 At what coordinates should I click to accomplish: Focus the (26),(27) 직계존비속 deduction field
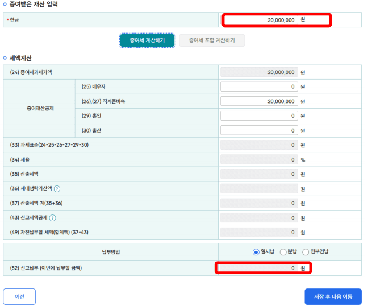pyautogui.click(x=259, y=101)
